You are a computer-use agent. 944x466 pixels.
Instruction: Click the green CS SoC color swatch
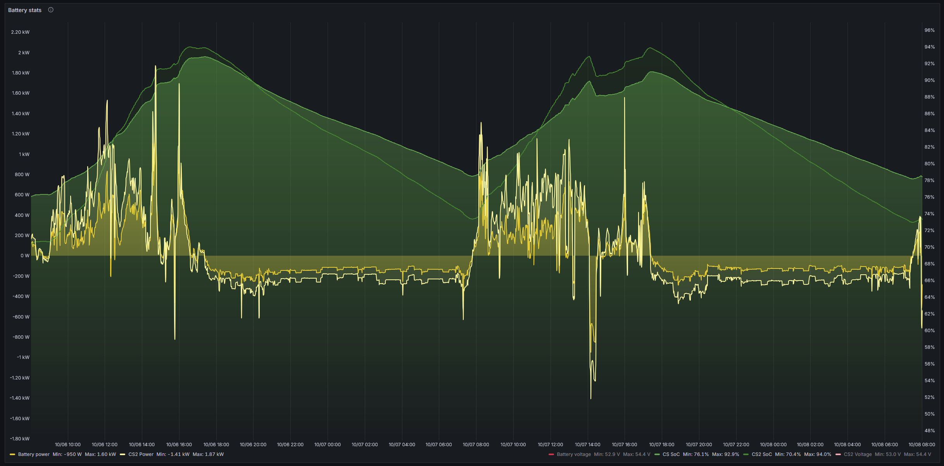tap(657, 454)
